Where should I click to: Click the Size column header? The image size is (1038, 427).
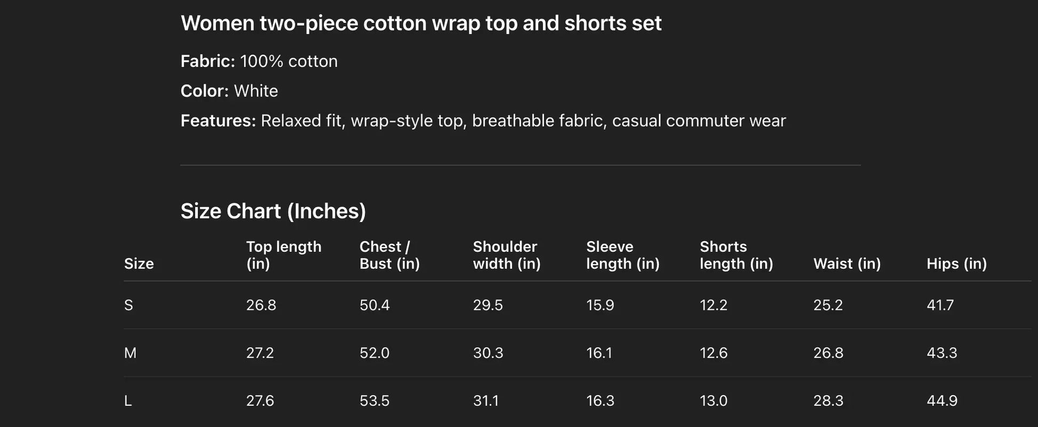[x=139, y=264]
